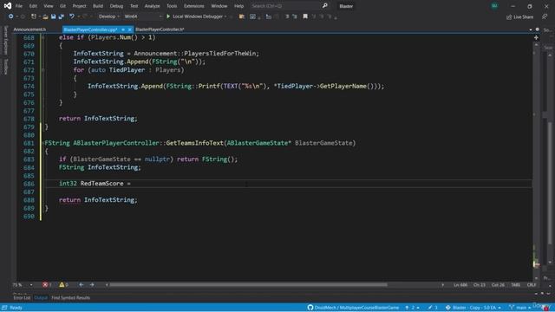Click the Navigate Backward toolbar icon
555x312 pixels.
point(11,16)
